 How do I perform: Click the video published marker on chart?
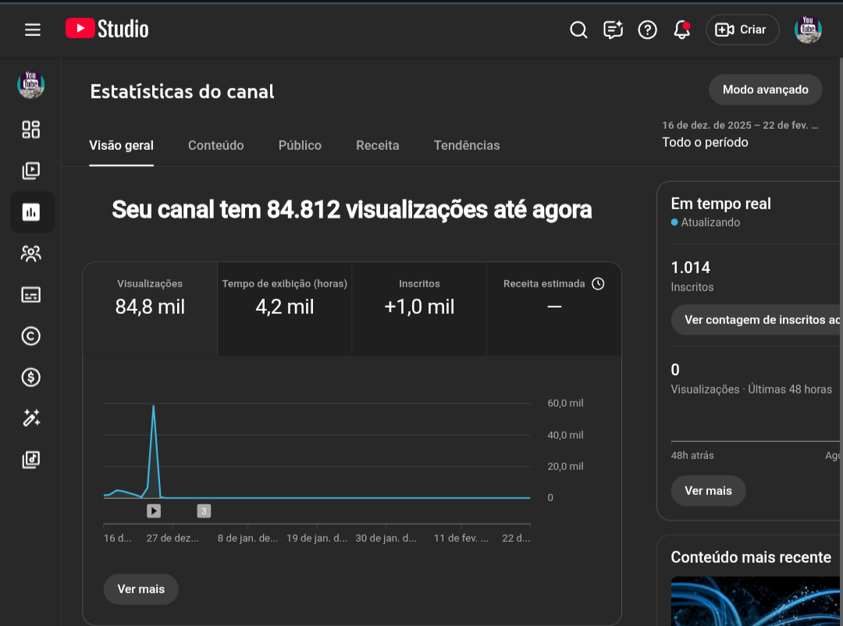154,511
